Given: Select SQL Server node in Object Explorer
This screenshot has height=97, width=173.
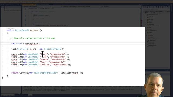Looking at the screenshot, I should pos(8,9).
